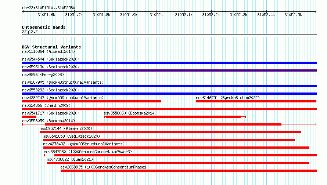327x185 pixels.
Task: Click the short red bar under nsv6541717
Action: [29, 117]
